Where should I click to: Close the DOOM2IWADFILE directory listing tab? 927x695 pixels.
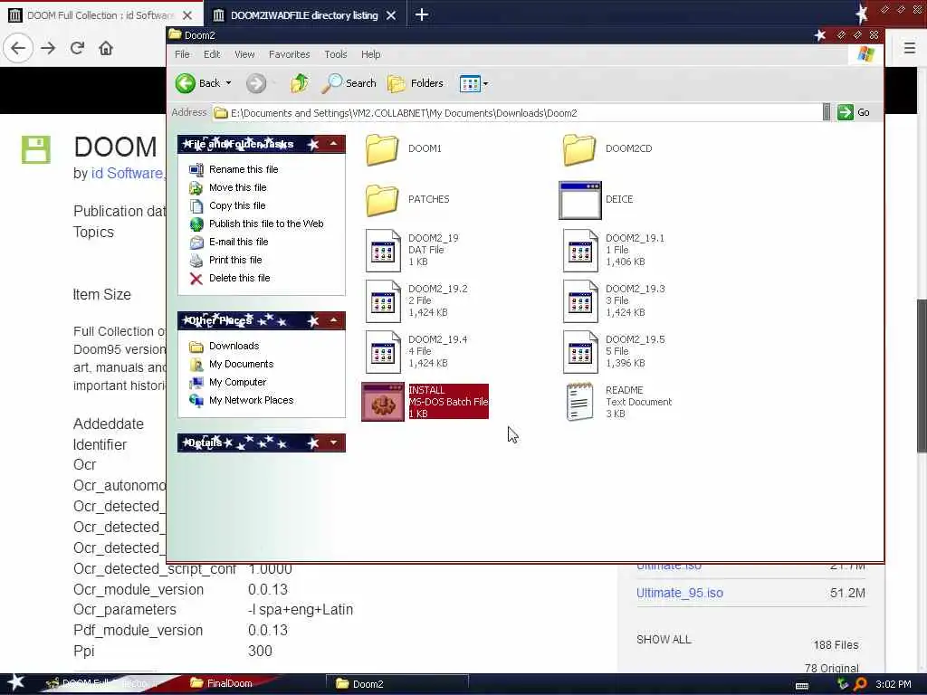tap(391, 15)
